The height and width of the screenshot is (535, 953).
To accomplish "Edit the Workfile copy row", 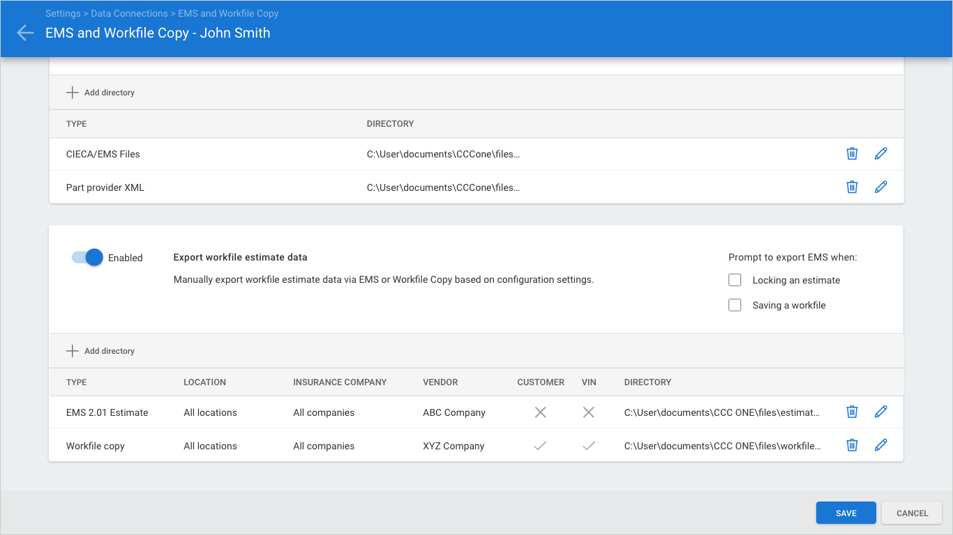I will (x=881, y=445).
